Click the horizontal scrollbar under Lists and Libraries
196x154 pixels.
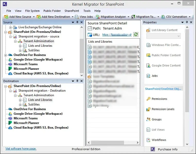(108, 142)
